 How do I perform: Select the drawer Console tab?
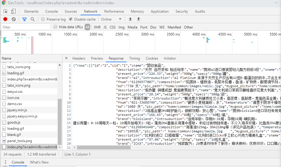point(18,162)
